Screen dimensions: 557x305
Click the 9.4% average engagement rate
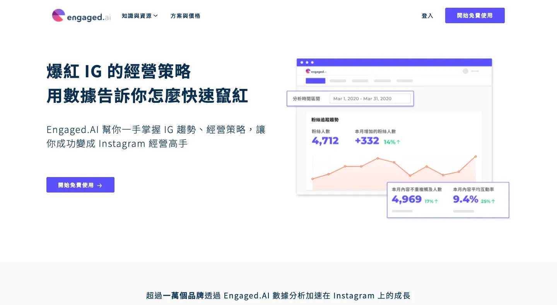point(466,199)
